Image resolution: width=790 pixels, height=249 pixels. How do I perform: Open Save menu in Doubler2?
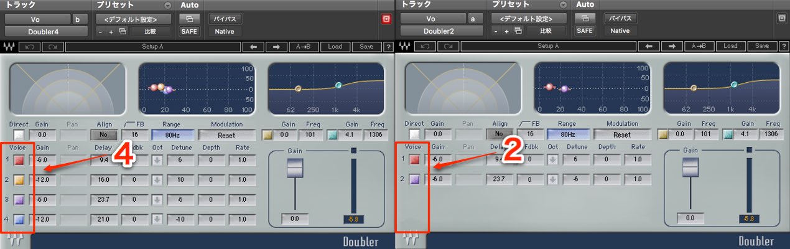click(x=762, y=47)
